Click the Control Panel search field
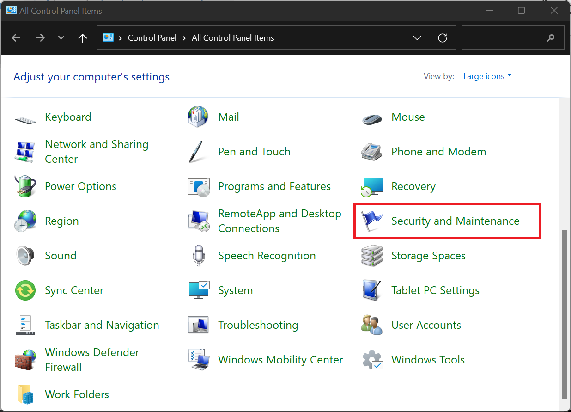Screen dimensions: 571x412 click(513, 38)
